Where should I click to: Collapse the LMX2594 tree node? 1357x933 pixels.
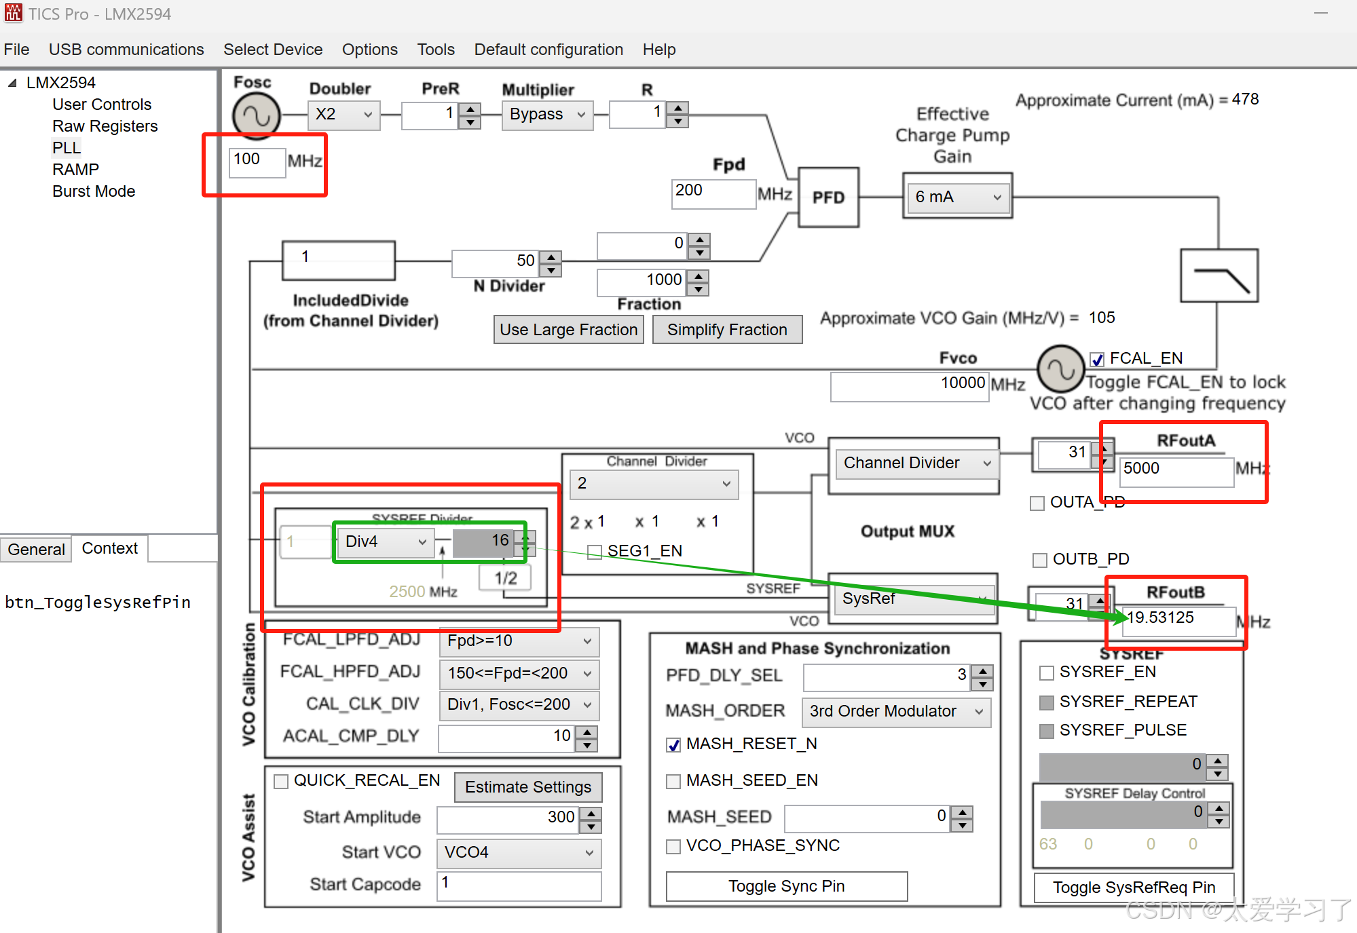[12, 83]
